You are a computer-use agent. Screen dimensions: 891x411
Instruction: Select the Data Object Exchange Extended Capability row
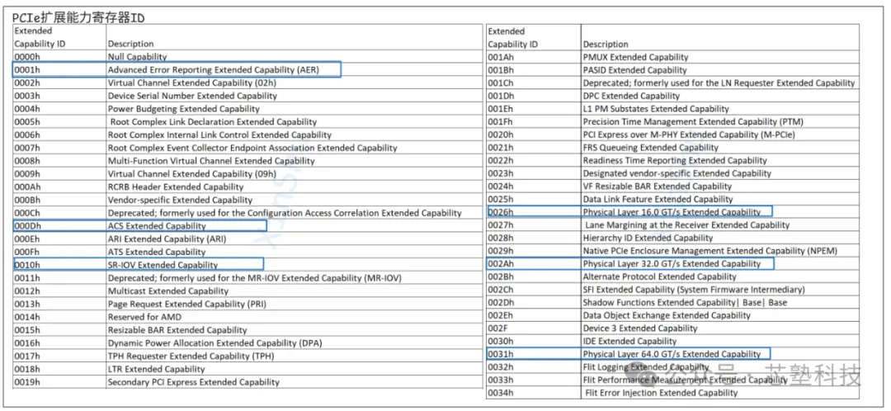coord(667,315)
